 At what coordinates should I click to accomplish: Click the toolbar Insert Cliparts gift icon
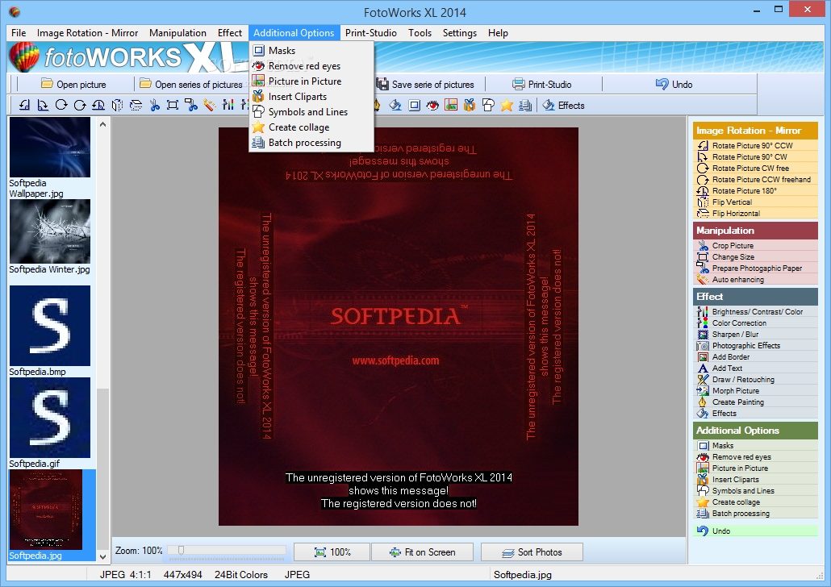point(470,106)
